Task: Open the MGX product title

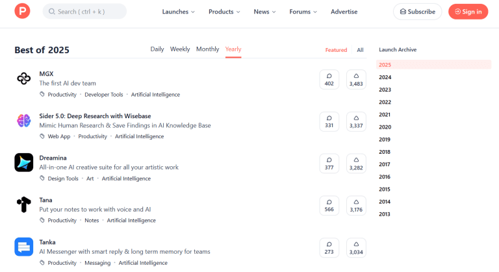Action: 47,74
